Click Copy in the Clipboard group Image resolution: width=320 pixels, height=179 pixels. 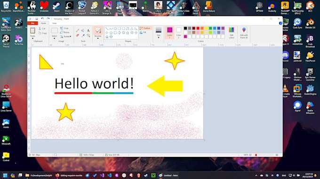pos(43,33)
